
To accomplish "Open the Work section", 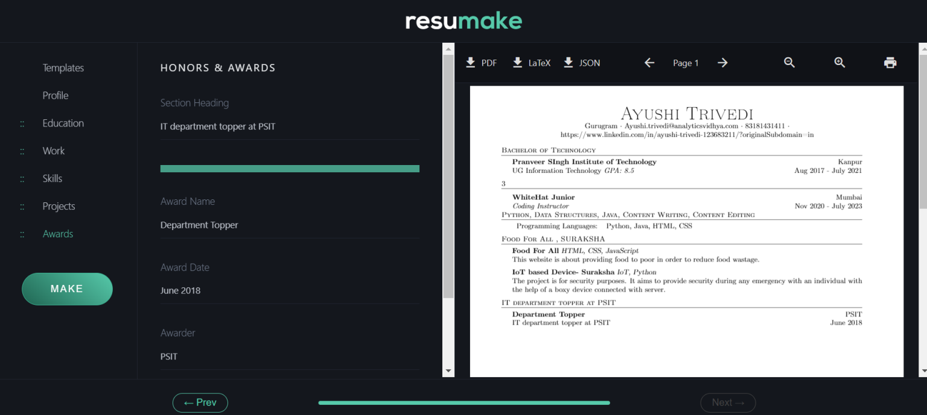I will 54,151.
